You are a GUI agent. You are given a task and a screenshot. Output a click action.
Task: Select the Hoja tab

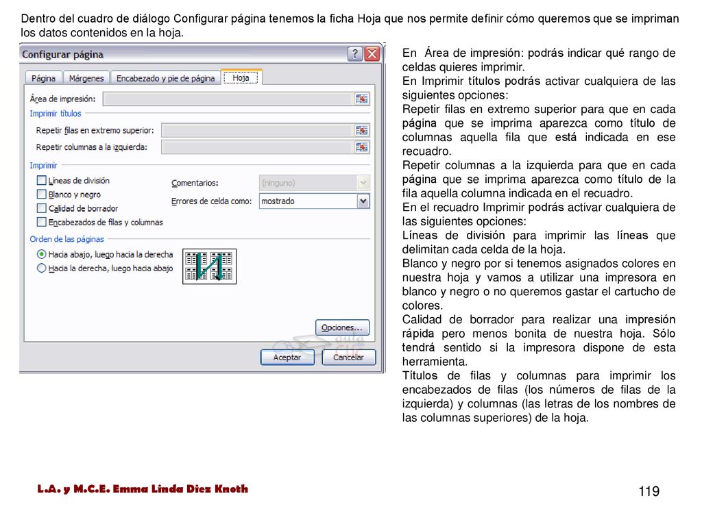241,77
